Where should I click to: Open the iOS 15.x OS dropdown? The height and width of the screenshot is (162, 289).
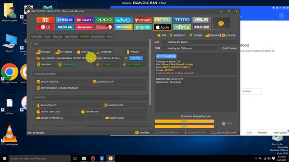point(137,58)
